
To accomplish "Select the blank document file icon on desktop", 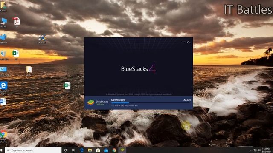I will coord(29,71).
